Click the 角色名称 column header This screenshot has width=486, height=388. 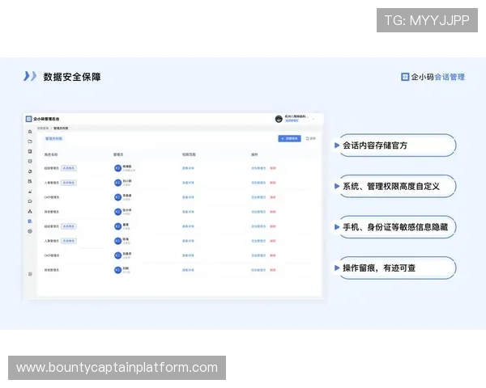pos(51,154)
